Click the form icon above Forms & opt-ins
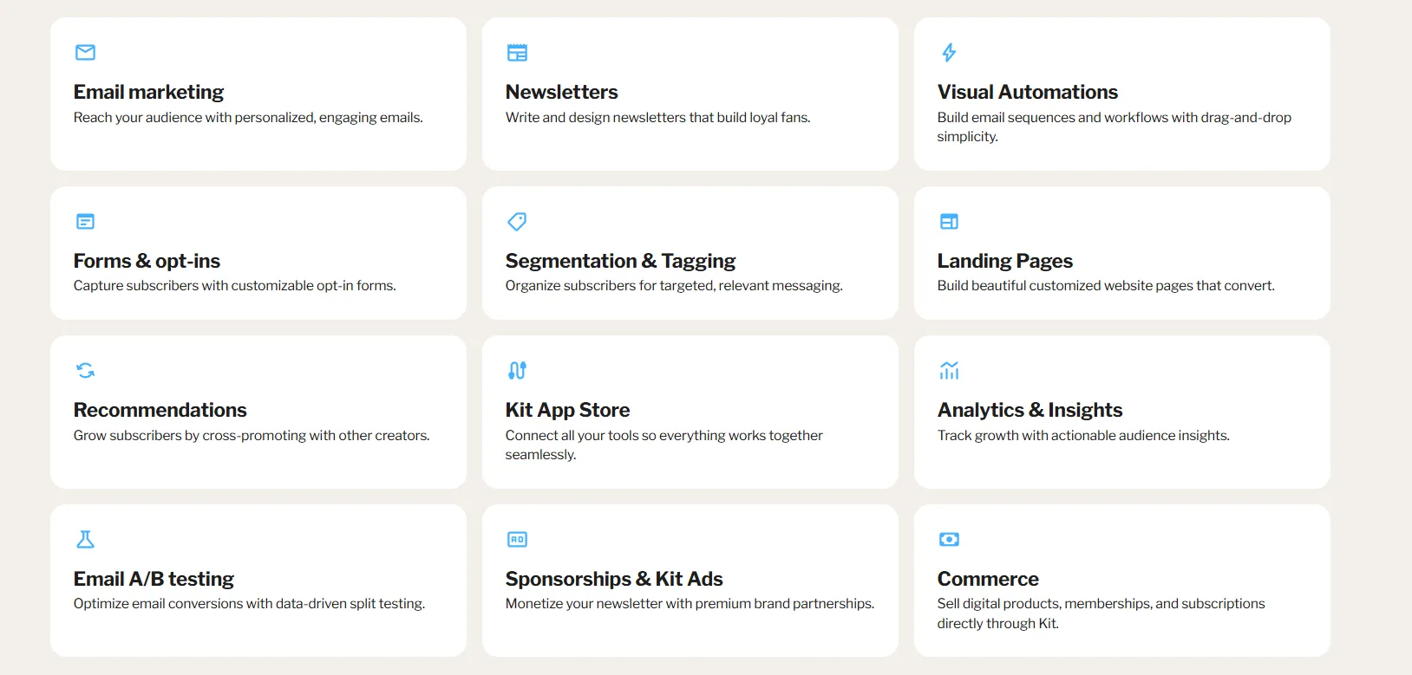This screenshot has height=675, width=1412. pos(85,221)
